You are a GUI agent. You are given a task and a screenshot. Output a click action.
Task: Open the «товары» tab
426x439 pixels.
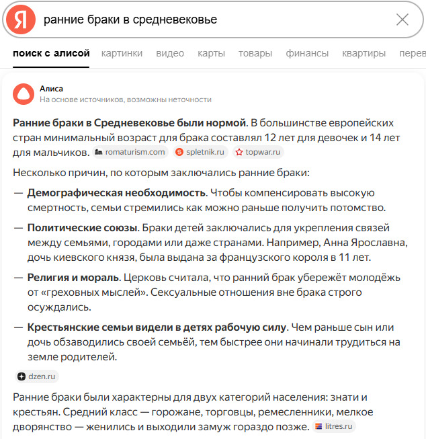255,54
